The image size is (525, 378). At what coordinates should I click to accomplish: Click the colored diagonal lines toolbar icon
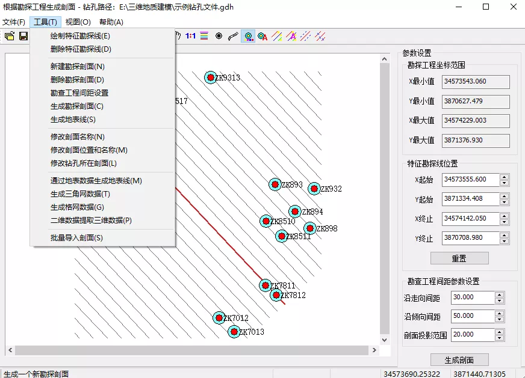[277, 36]
